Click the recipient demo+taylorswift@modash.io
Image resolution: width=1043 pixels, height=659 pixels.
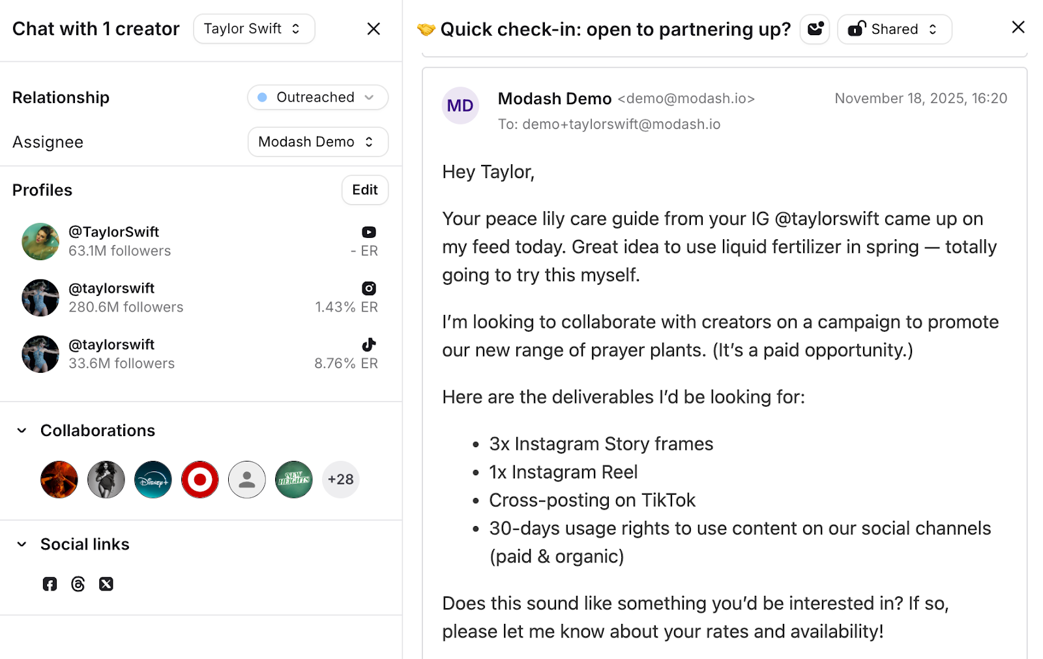click(621, 124)
